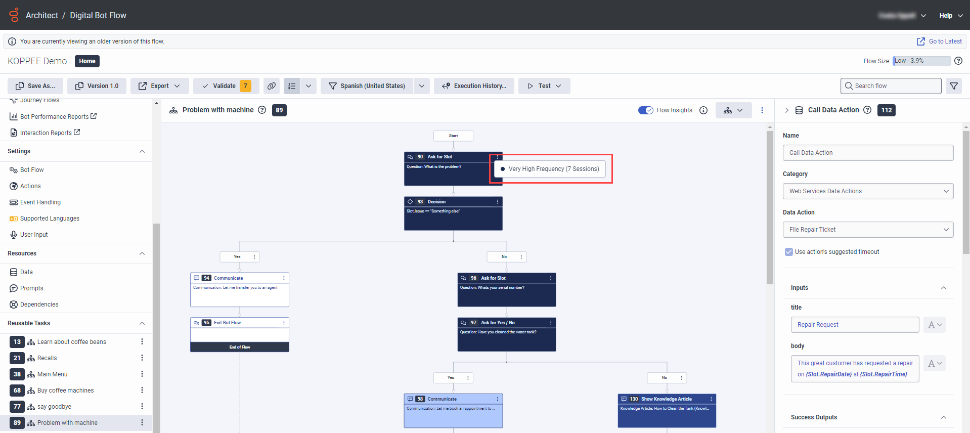Click the link icon in toolbar
This screenshot has width=970, height=433.
pos(272,86)
